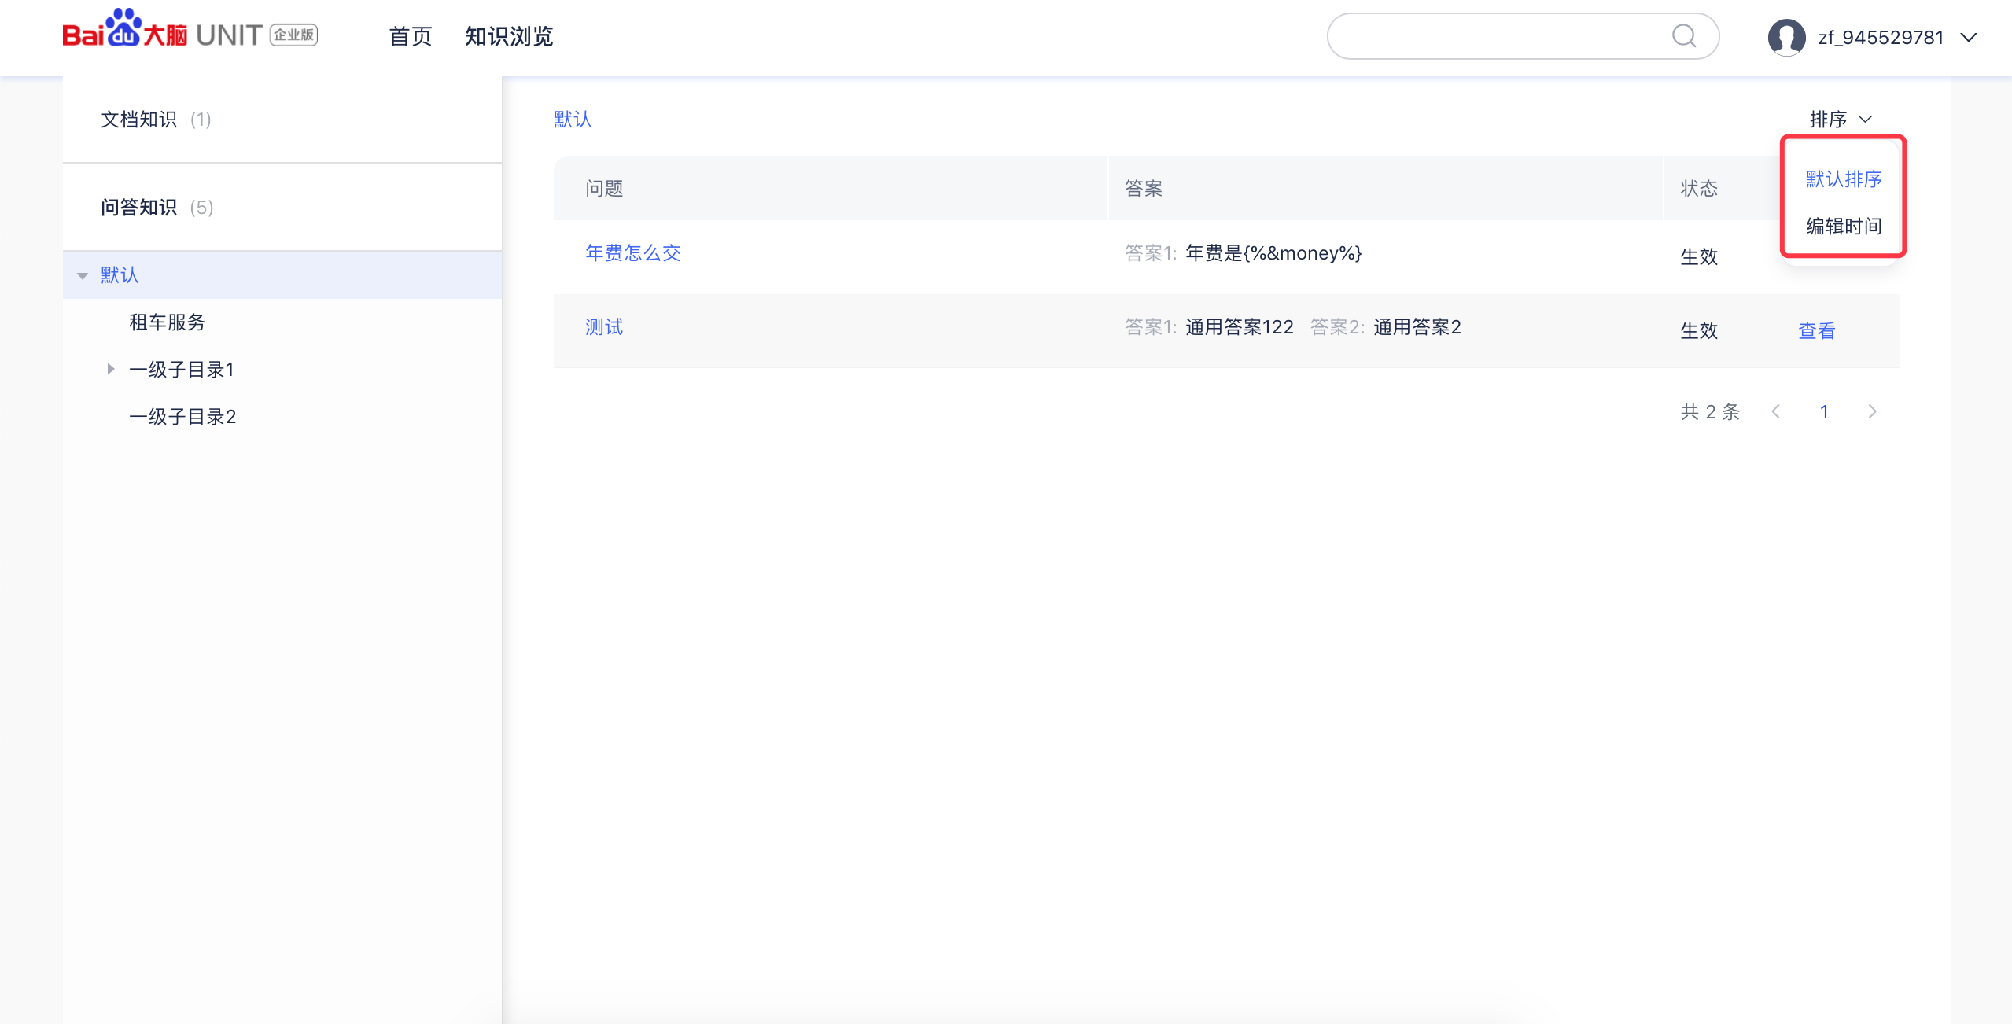Go to the previous page arrow
The width and height of the screenshot is (2012, 1024).
point(1776,411)
